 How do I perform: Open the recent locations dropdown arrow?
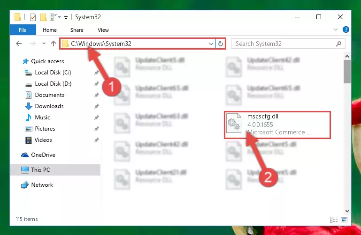click(x=44, y=44)
